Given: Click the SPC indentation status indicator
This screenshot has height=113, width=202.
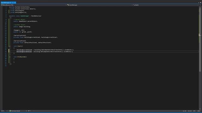Looking at the screenshot, I should tap(194, 111).
